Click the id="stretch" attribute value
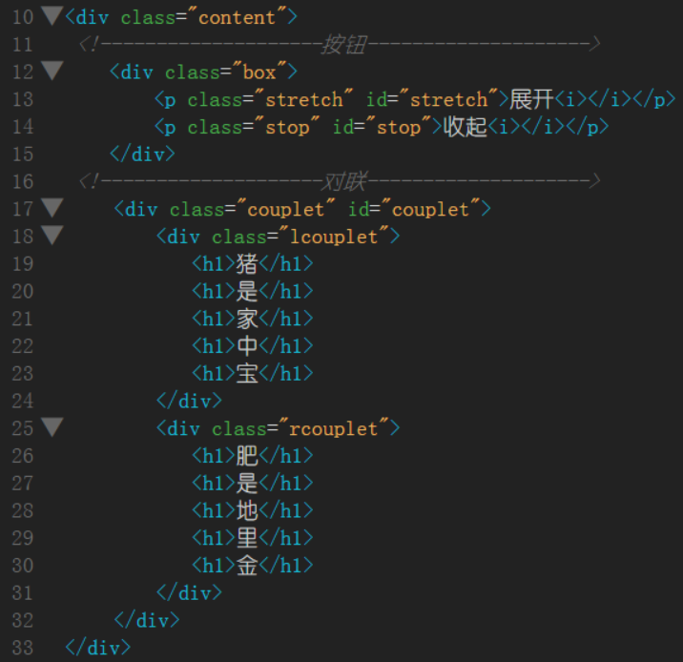This screenshot has width=683, height=662. point(448,99)
